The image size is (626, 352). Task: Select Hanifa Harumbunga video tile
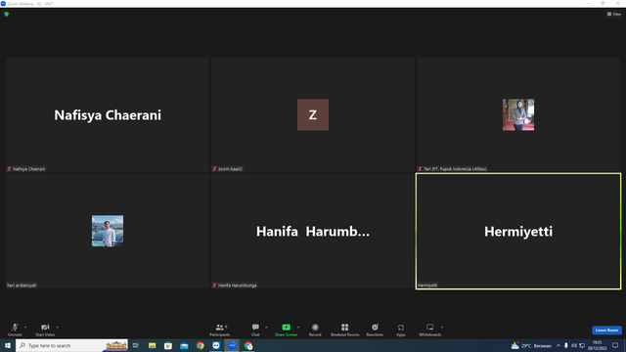(x=313, y=231)
